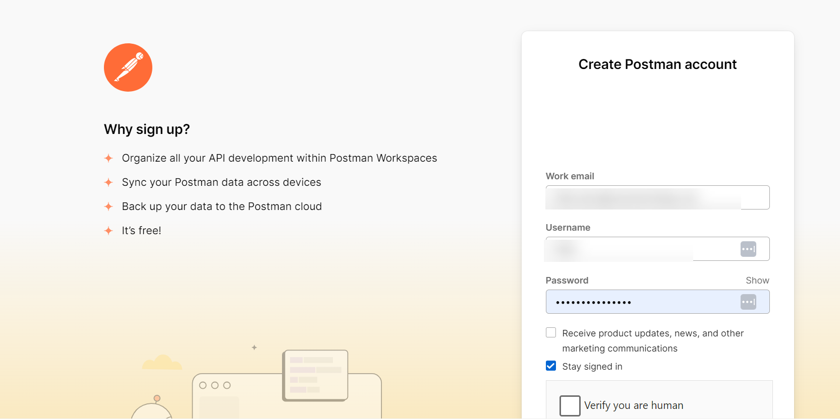Uncheck the Stay signed in checkbox
Screen dimensions: 840x419
551,366
